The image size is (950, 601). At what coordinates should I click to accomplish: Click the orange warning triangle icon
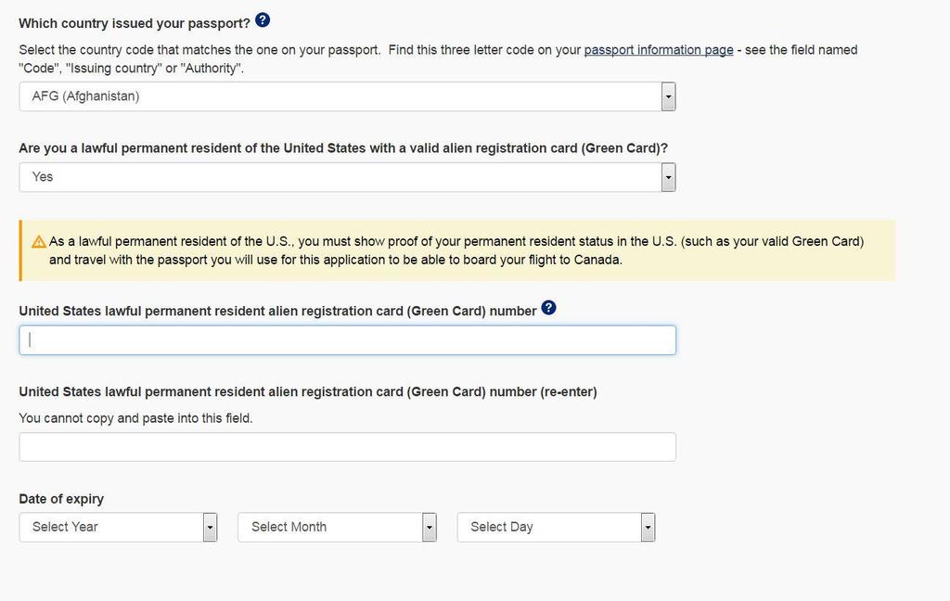tap(39, 242)
